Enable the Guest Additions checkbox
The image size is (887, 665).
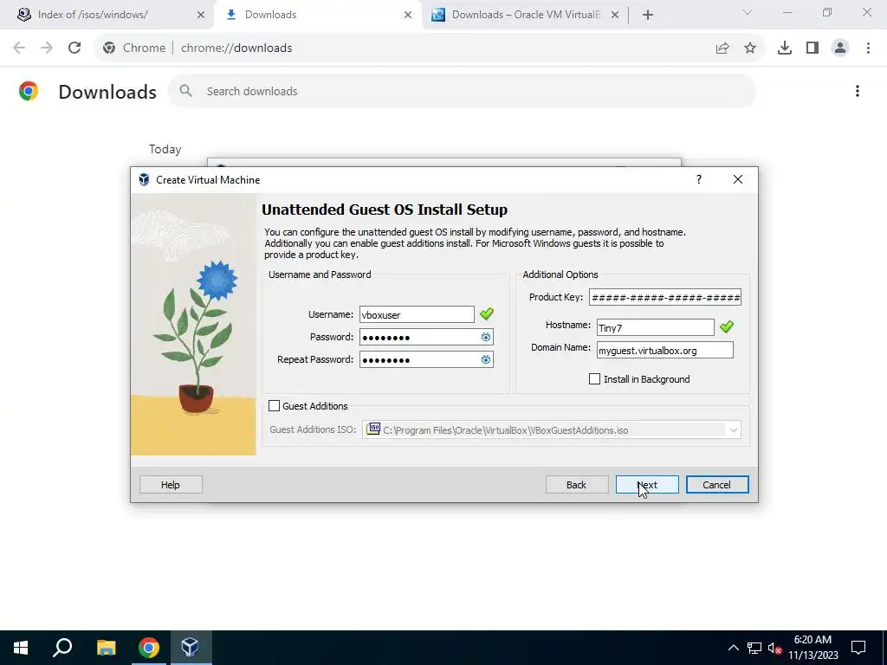point(275,406)
